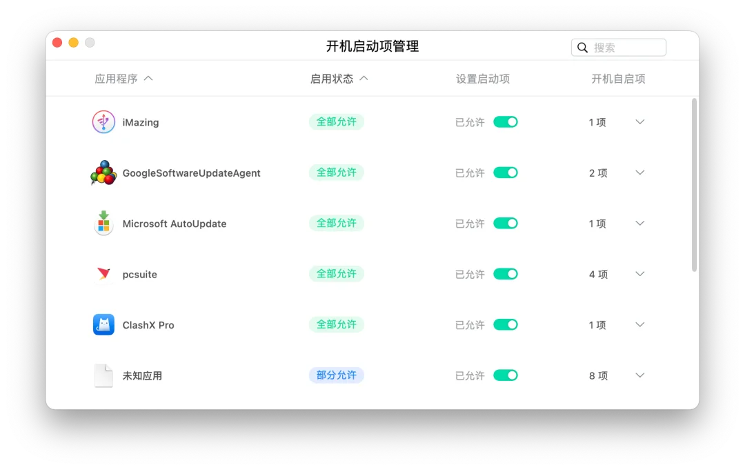Click the vertical scrollbar thumb
The image size is (745, 470).
pos(694,186)
